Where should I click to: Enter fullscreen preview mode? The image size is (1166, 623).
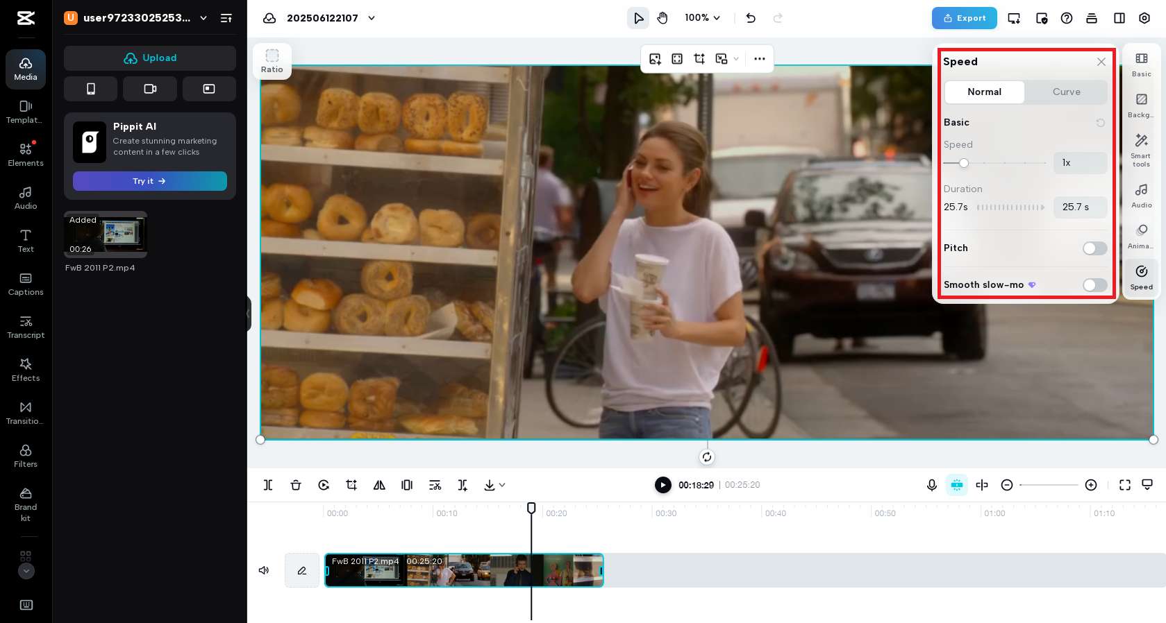[1125, 485]
